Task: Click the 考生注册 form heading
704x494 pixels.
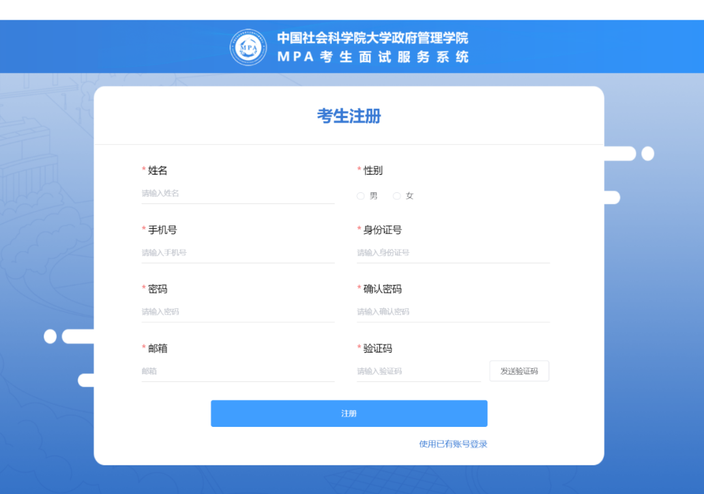Action: point(349,116)
